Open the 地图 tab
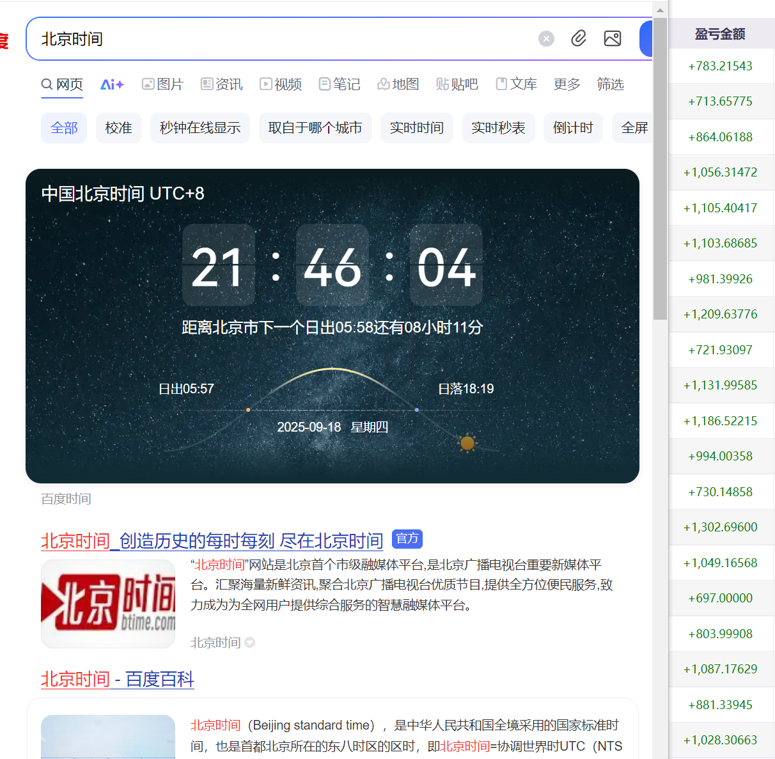 click(398, 84)
